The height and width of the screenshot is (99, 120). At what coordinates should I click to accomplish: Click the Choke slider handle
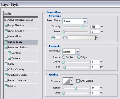[63, 62]
